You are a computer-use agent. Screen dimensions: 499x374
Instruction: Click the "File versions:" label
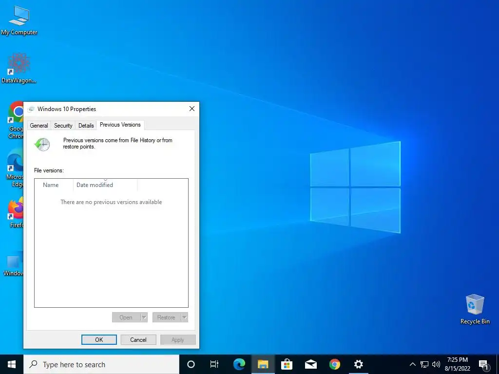click(x=49, y=170)
